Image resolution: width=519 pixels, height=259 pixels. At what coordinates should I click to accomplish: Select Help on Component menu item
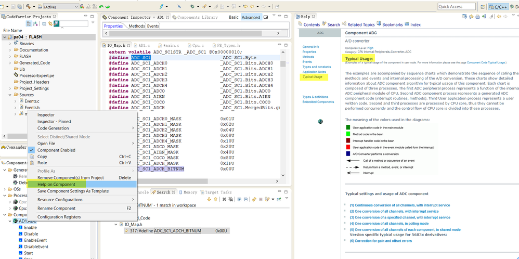point(56,184)
